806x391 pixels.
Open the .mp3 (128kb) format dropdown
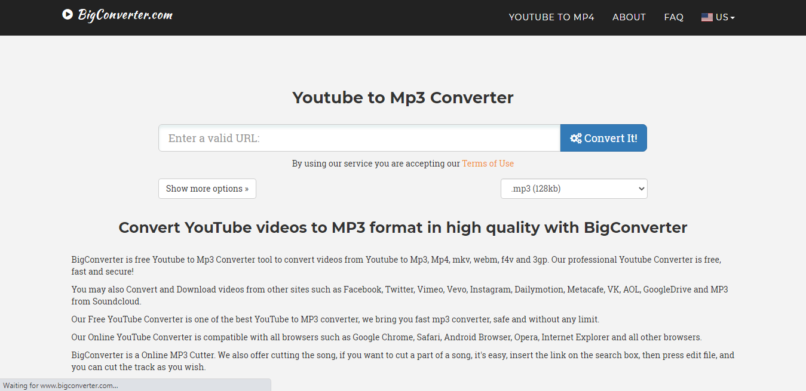tap(574, 189)
